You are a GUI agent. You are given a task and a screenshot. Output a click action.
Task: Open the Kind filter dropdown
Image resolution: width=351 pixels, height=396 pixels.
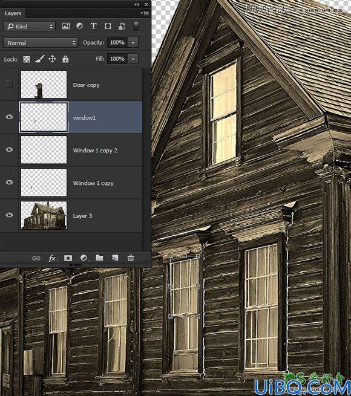[29, 26]
